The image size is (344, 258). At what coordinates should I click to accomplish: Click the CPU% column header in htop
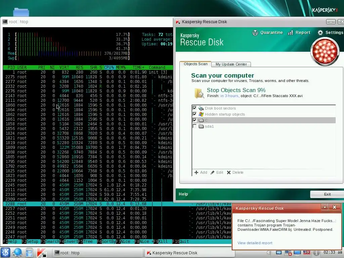click(x=109, y=67)
